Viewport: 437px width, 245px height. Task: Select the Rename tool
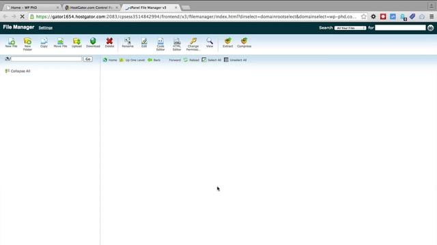(128, 42)
